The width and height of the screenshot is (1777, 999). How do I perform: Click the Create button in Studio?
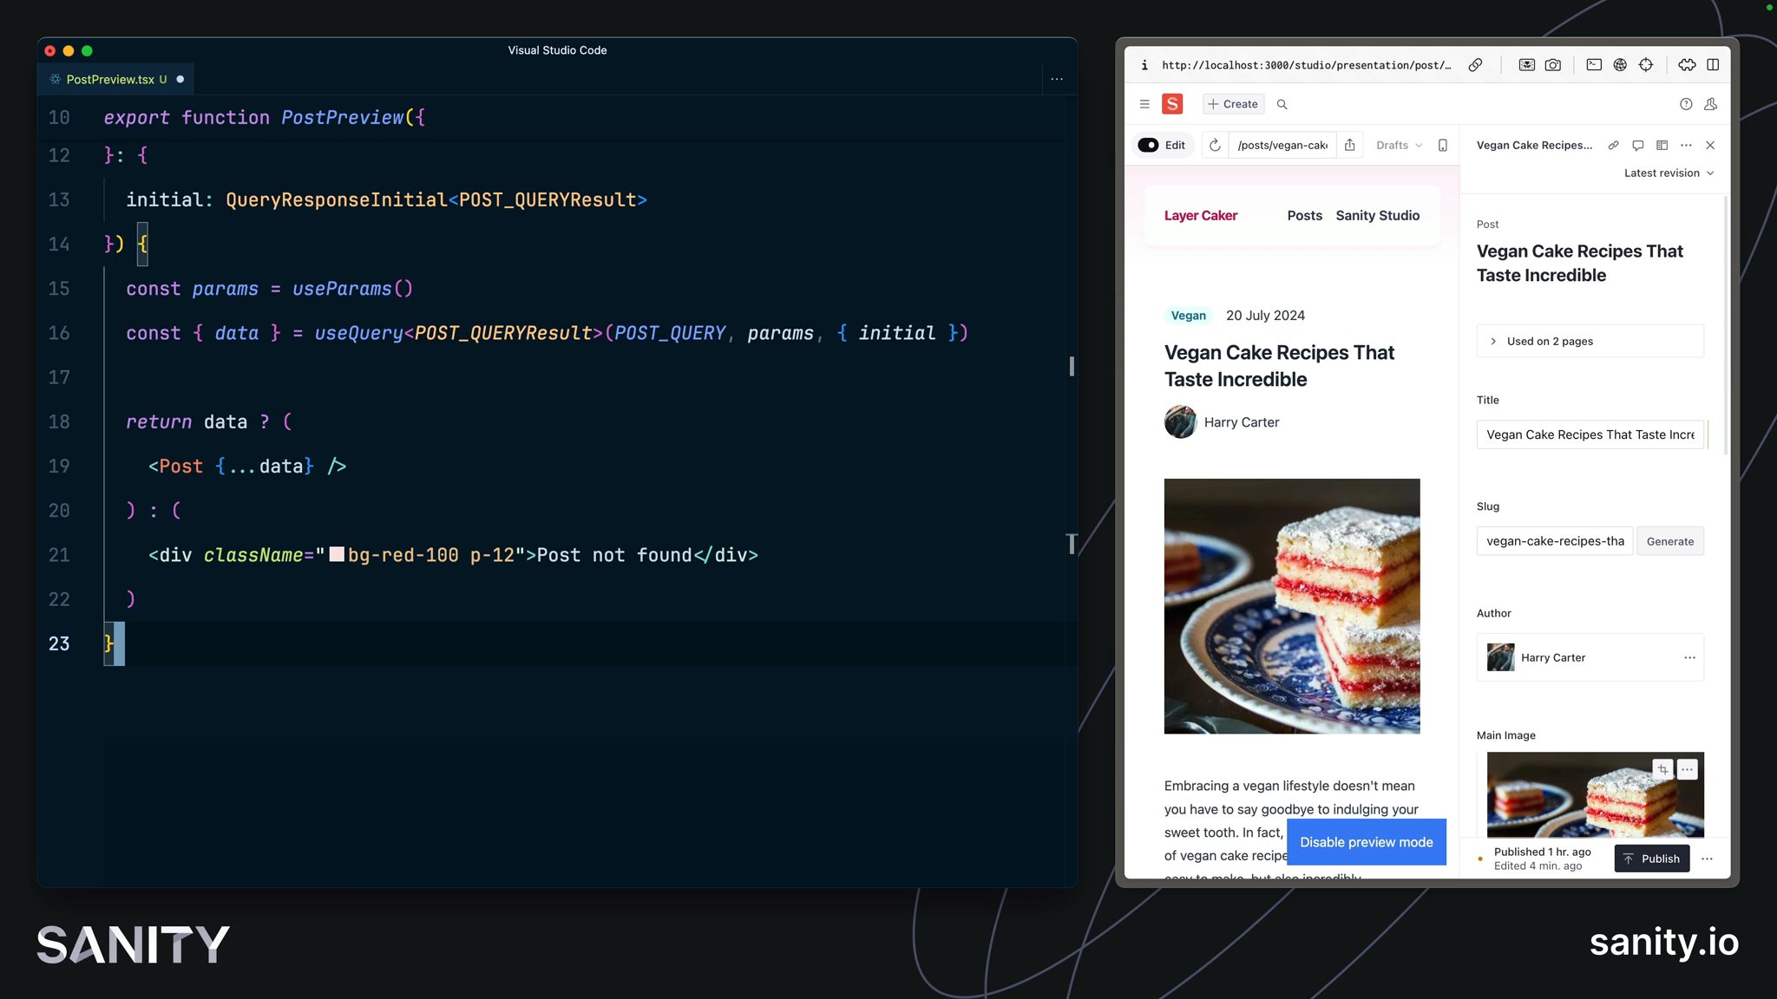(1233, 104)
